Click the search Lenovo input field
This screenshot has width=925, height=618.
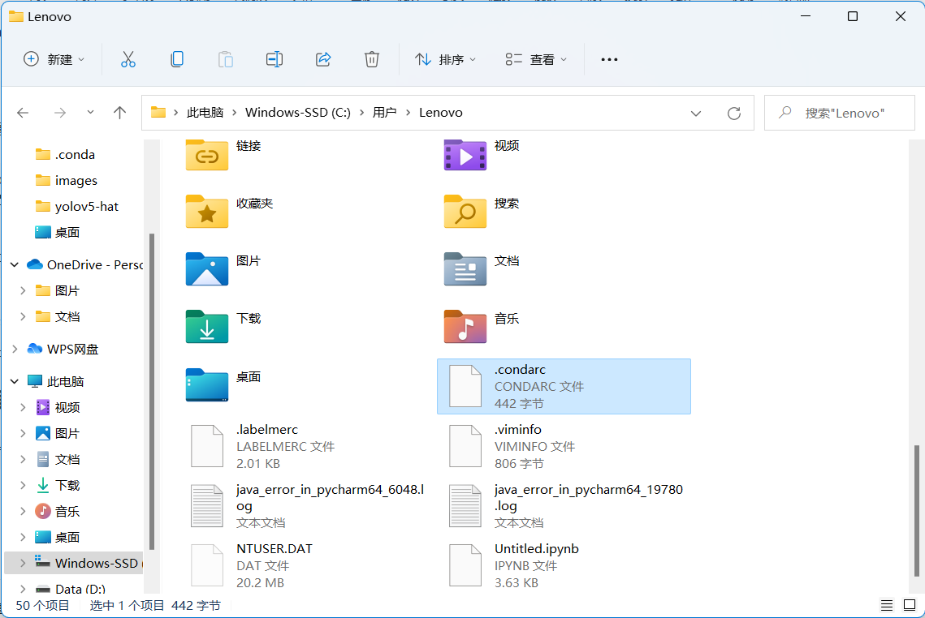click(x=840, y=113)
